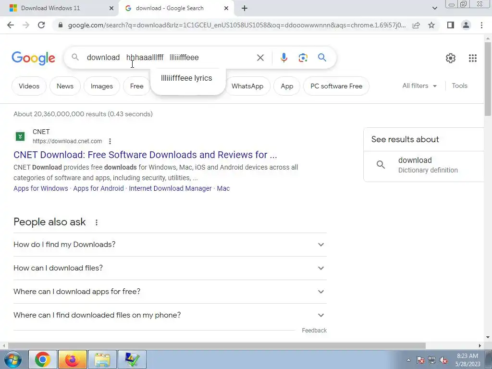The image size is (492, 369).
Task: Share this page via share icon
Action: pos(416,25)
